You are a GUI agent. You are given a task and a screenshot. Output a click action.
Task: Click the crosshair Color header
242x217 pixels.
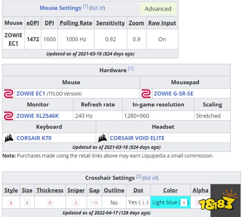pyautogui.click(x=170, y=190)
